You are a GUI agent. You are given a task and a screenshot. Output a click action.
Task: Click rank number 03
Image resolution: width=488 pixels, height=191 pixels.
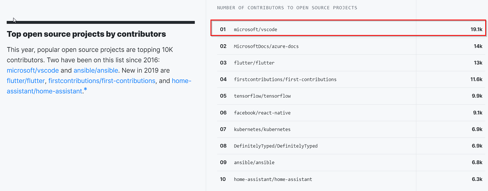pos(223,63)
